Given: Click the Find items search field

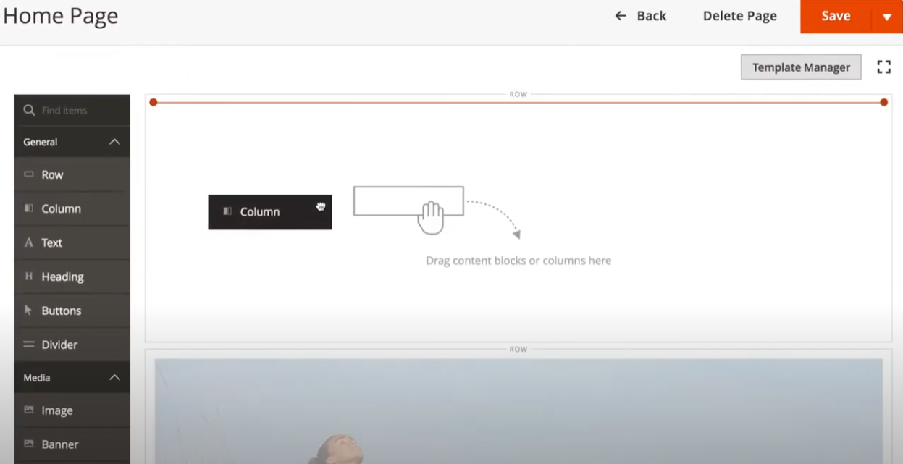Looking at the screenshot, I should (x=69, y=110).
